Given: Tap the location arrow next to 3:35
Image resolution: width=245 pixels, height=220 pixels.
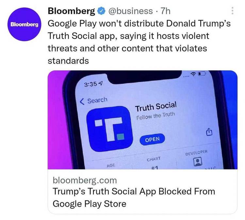Looking at the screenshot, I should click(101, 84).
